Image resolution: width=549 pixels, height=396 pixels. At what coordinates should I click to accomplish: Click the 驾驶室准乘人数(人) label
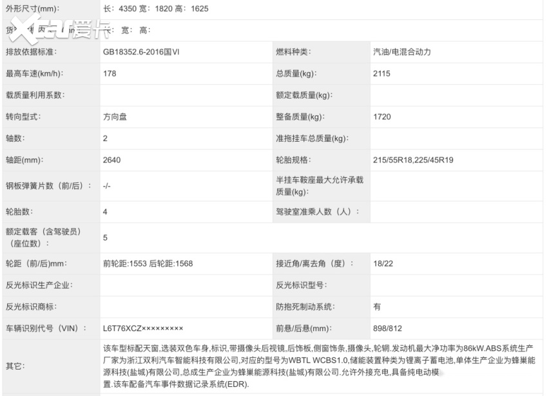318,212
